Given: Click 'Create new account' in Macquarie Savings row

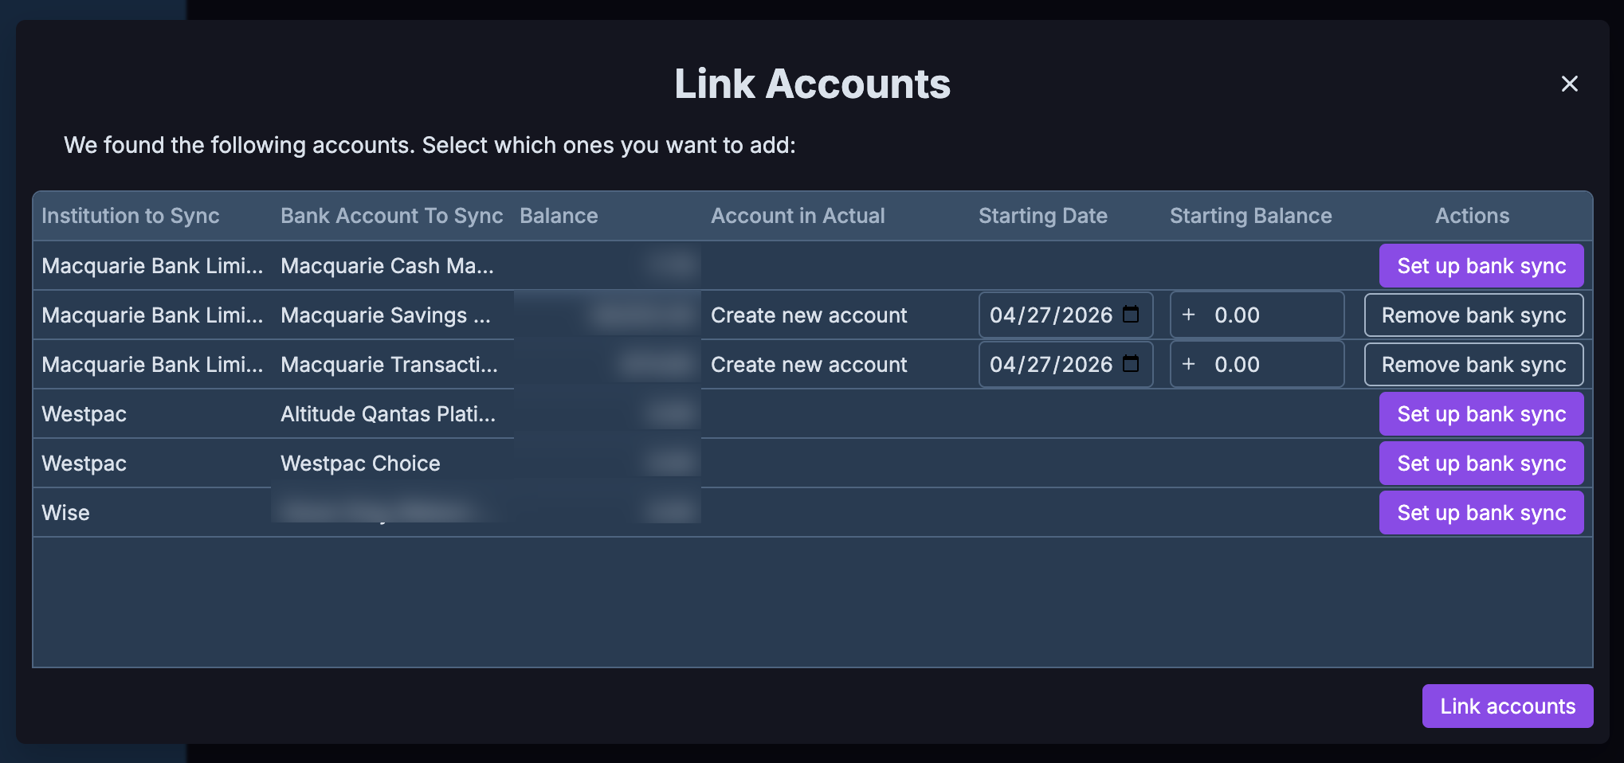Looking at the screenshot, I should pos(809,315).
